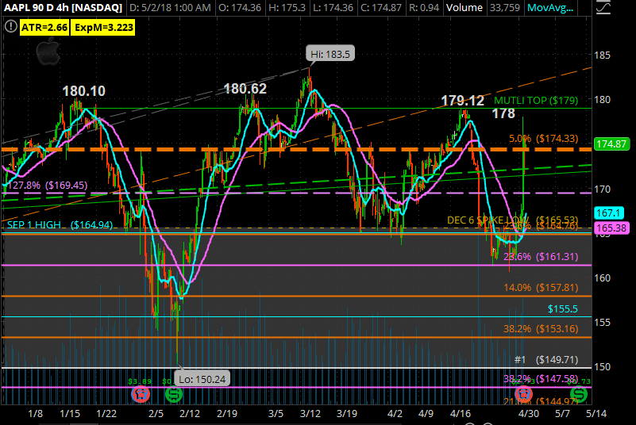Click the cyan 167.1 price tag
Screen dimensions: 636x425
[608, 212]
